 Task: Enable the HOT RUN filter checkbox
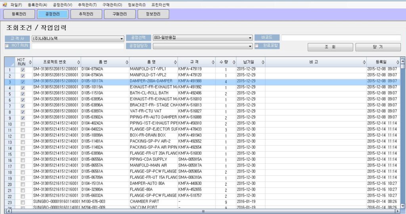(x=7, y=46)
